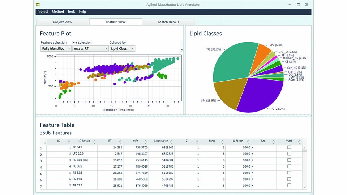The image size is (347, 195).
Task: Open the Colored by dropdown
Action: (122, 48)
